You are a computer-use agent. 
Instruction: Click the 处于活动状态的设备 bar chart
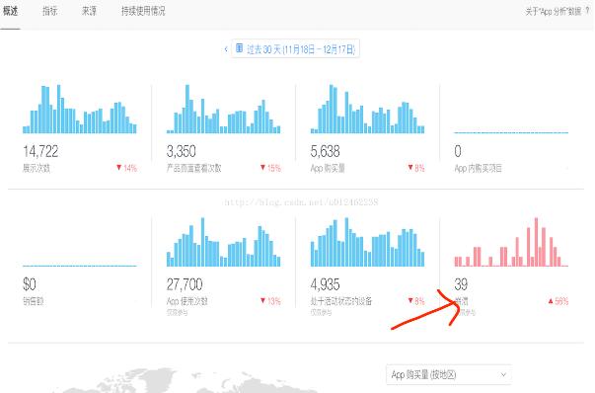pyautogui.click(x=367, y=242)
